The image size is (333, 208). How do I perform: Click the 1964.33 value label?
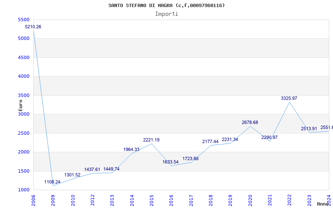[132, 149]
